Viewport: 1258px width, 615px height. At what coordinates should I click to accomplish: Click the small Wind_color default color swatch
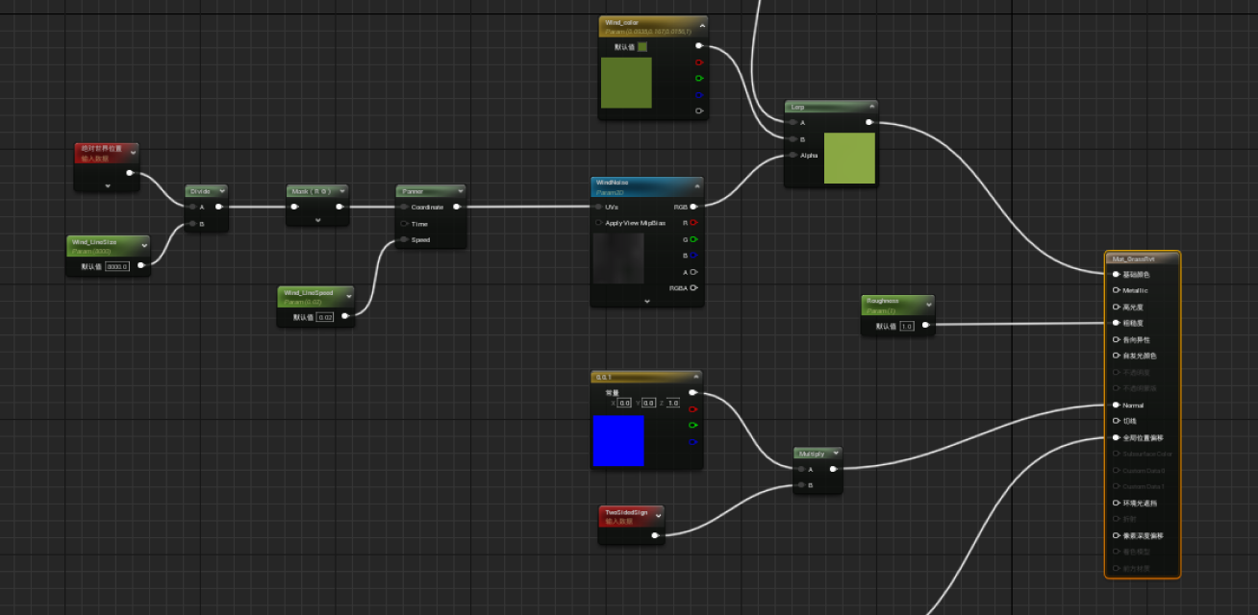point(642,47)
